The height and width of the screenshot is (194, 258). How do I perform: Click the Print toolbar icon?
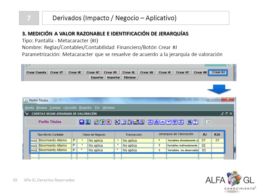click(142, 122)
